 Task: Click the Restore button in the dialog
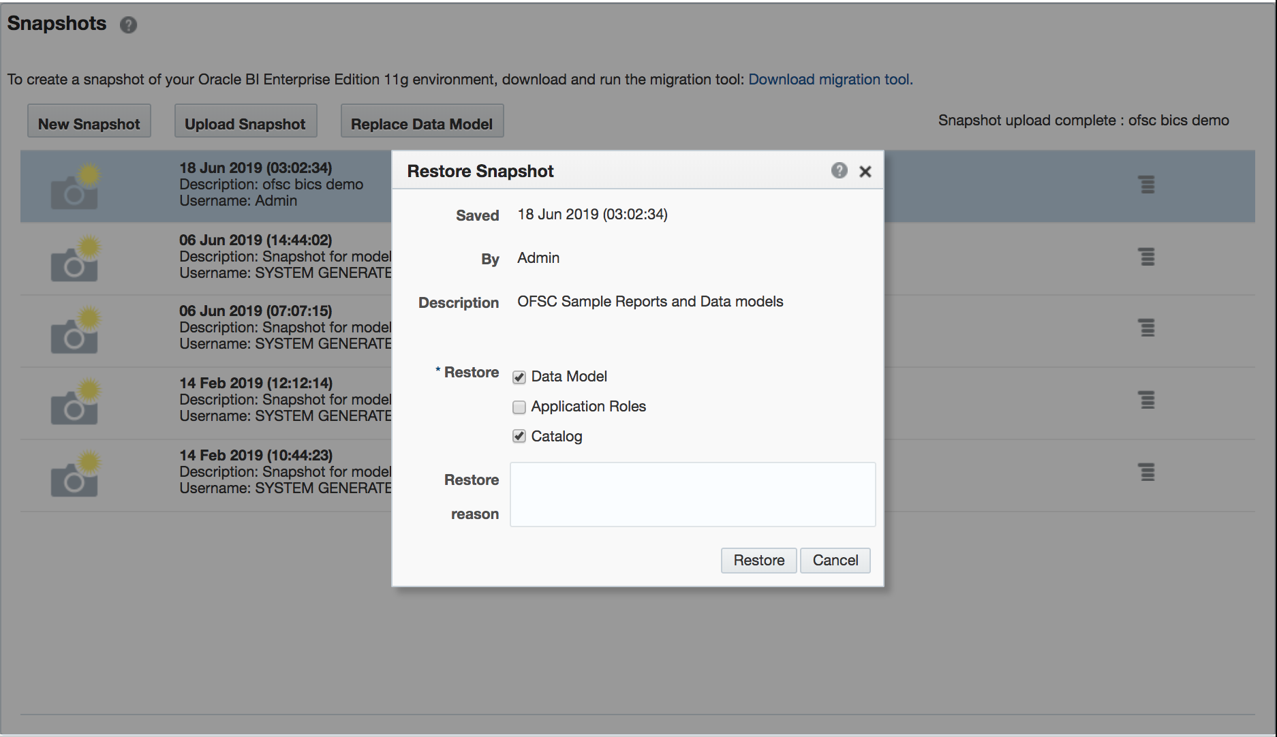click(758, 561)
